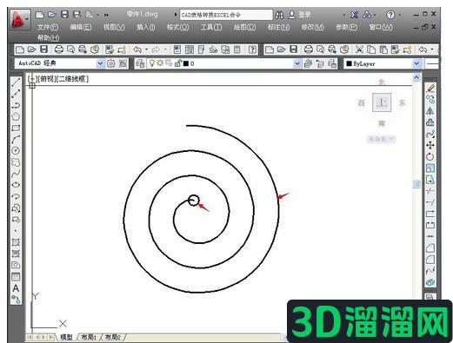Select the Offset tool
Viewport: 453px width, 343px height.
[x=430, y=122]
